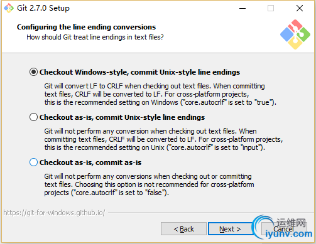
Task: Minimize the Git Setup window
Action: [x=242, y=8]
